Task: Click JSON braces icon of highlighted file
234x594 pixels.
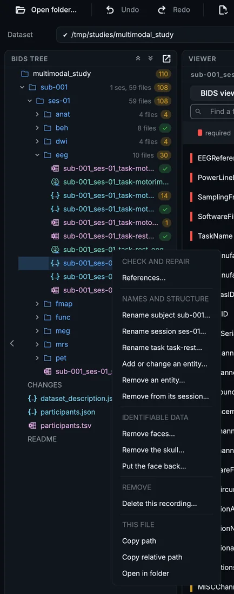Action: point(55,263)
